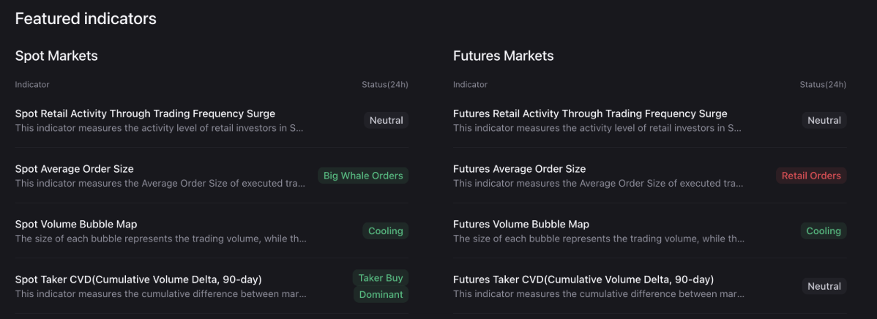
Task: Select the Spot Markets section heading
Action: pyautogui.click(x=56, y=56)
